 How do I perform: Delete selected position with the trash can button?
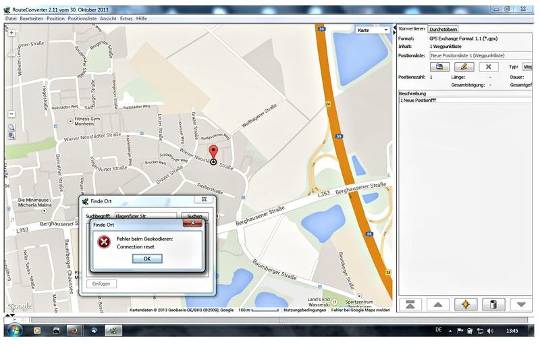[493, 304]
